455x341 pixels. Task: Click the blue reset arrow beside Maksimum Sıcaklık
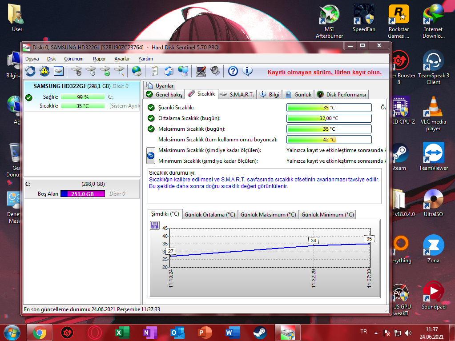point(151,156)
